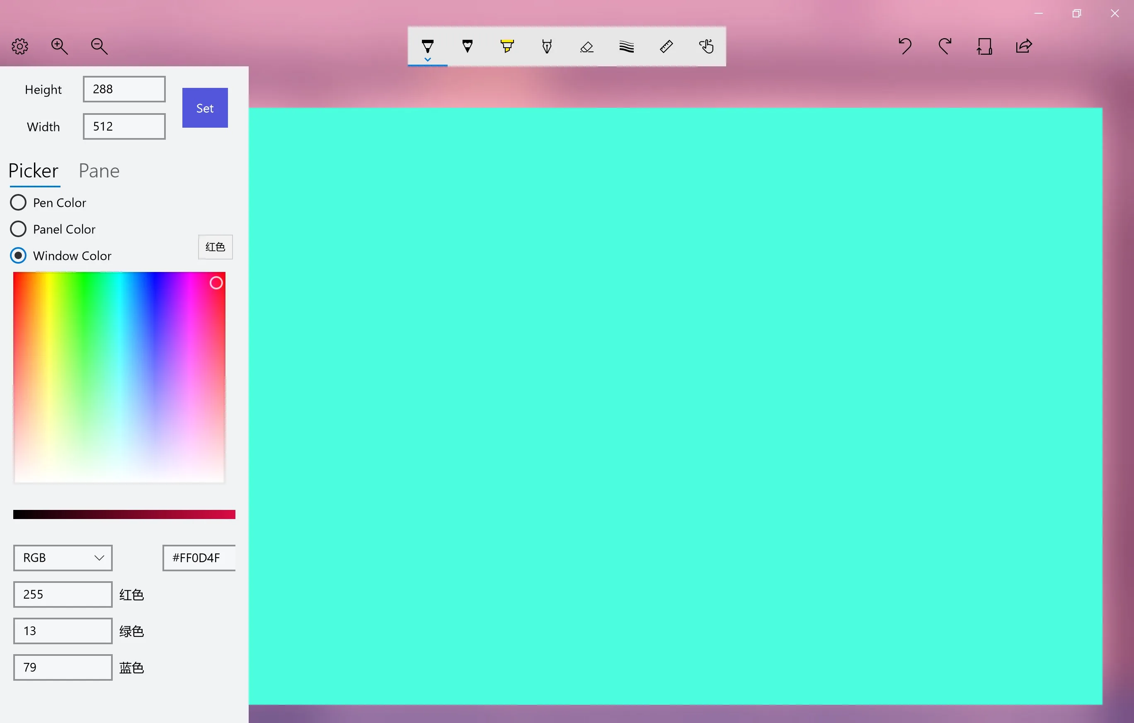This screenshot has width=1134, height=723.
Task: Click the circular spectrum selector handle
Action: [216, 283]
